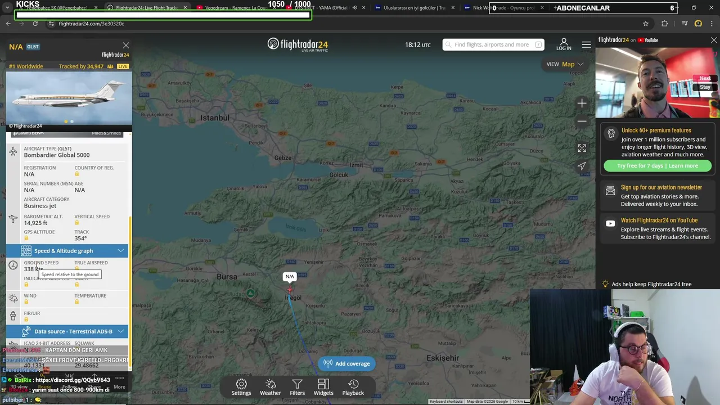Viewport: 720px width, 405px height.
Task: Click the Data source section chevron
Action: (120, 331)
